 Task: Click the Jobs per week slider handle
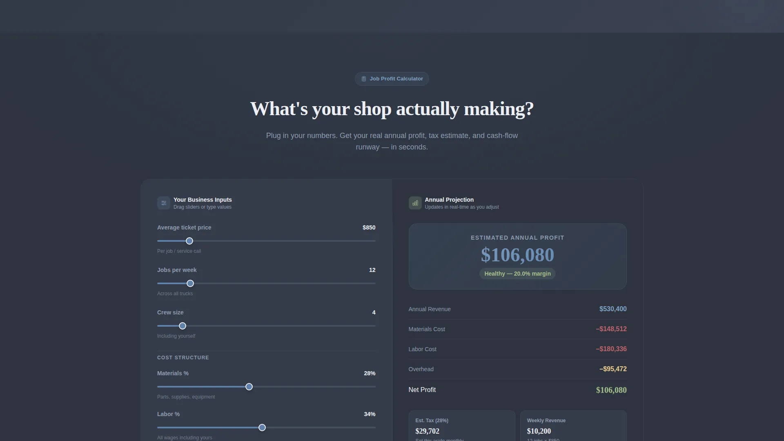(x=190, y=283)
